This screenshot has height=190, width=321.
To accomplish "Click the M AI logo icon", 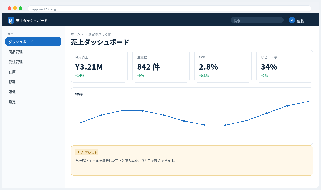I will point(11,20).
